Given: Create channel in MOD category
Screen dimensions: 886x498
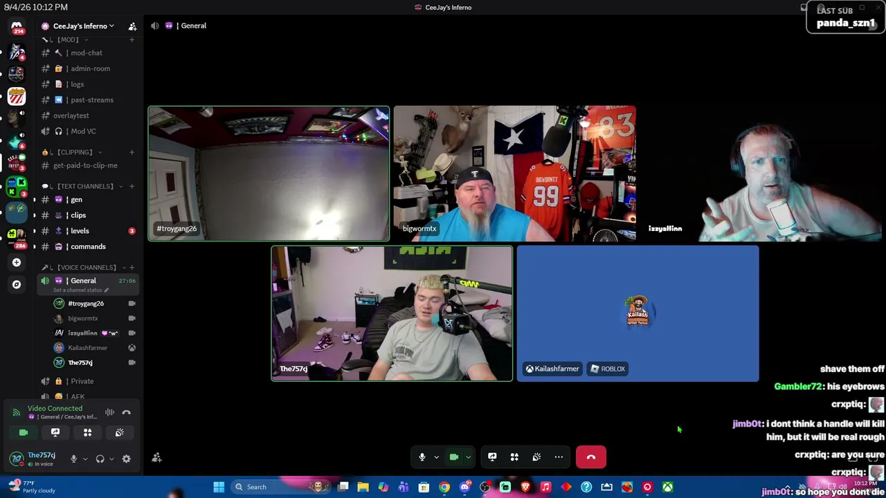Looking at the screenshot, I should coord(132,39).
